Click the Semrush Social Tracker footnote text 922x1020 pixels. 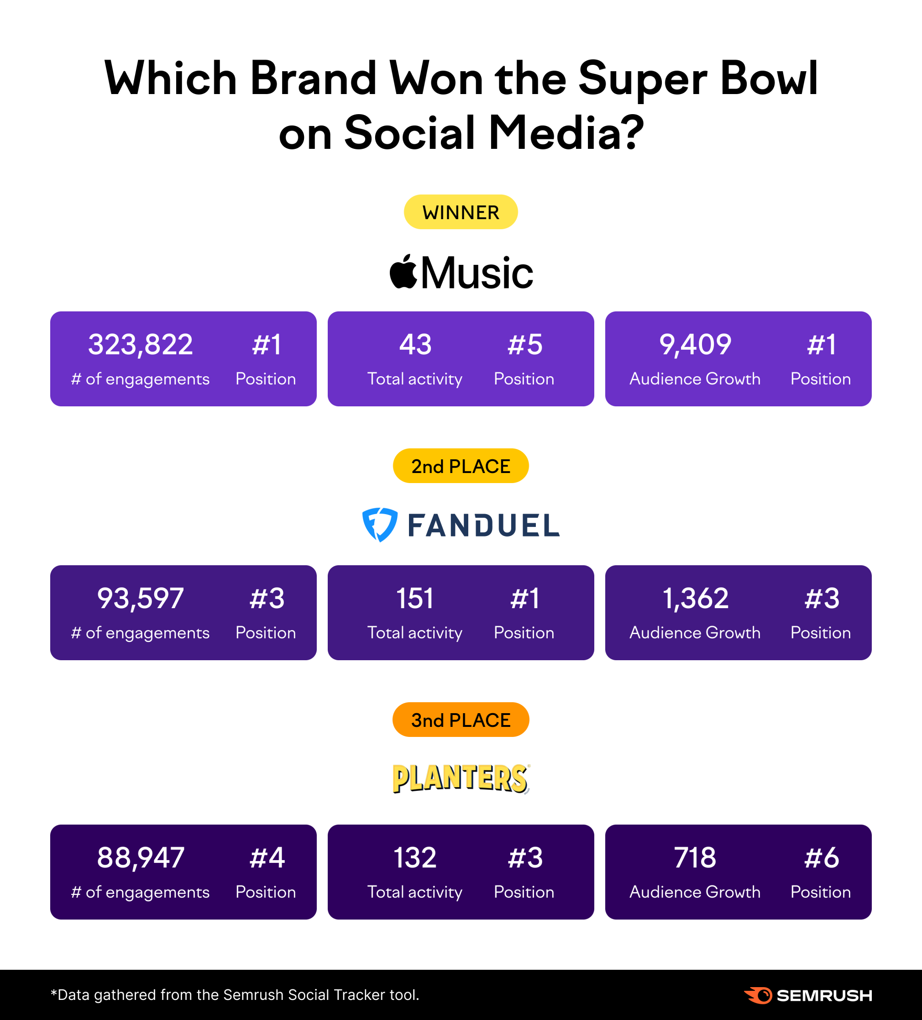235,995
